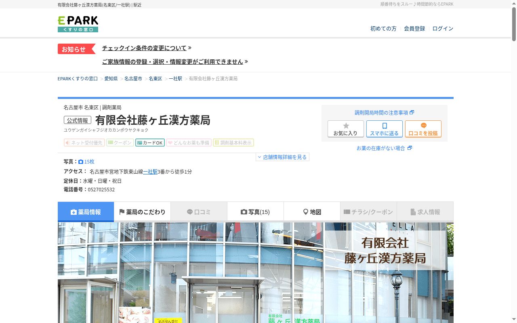Open お薬の在庫がない場合 link

click(x=384, y=148)
